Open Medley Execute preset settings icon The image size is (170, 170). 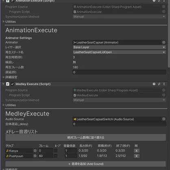pos(159,84)
